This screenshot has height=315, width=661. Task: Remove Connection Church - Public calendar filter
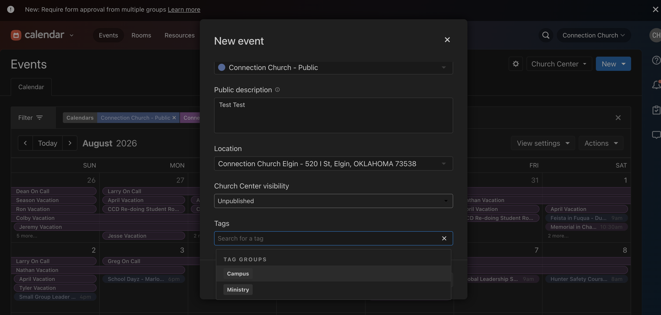tap(174, 118)
